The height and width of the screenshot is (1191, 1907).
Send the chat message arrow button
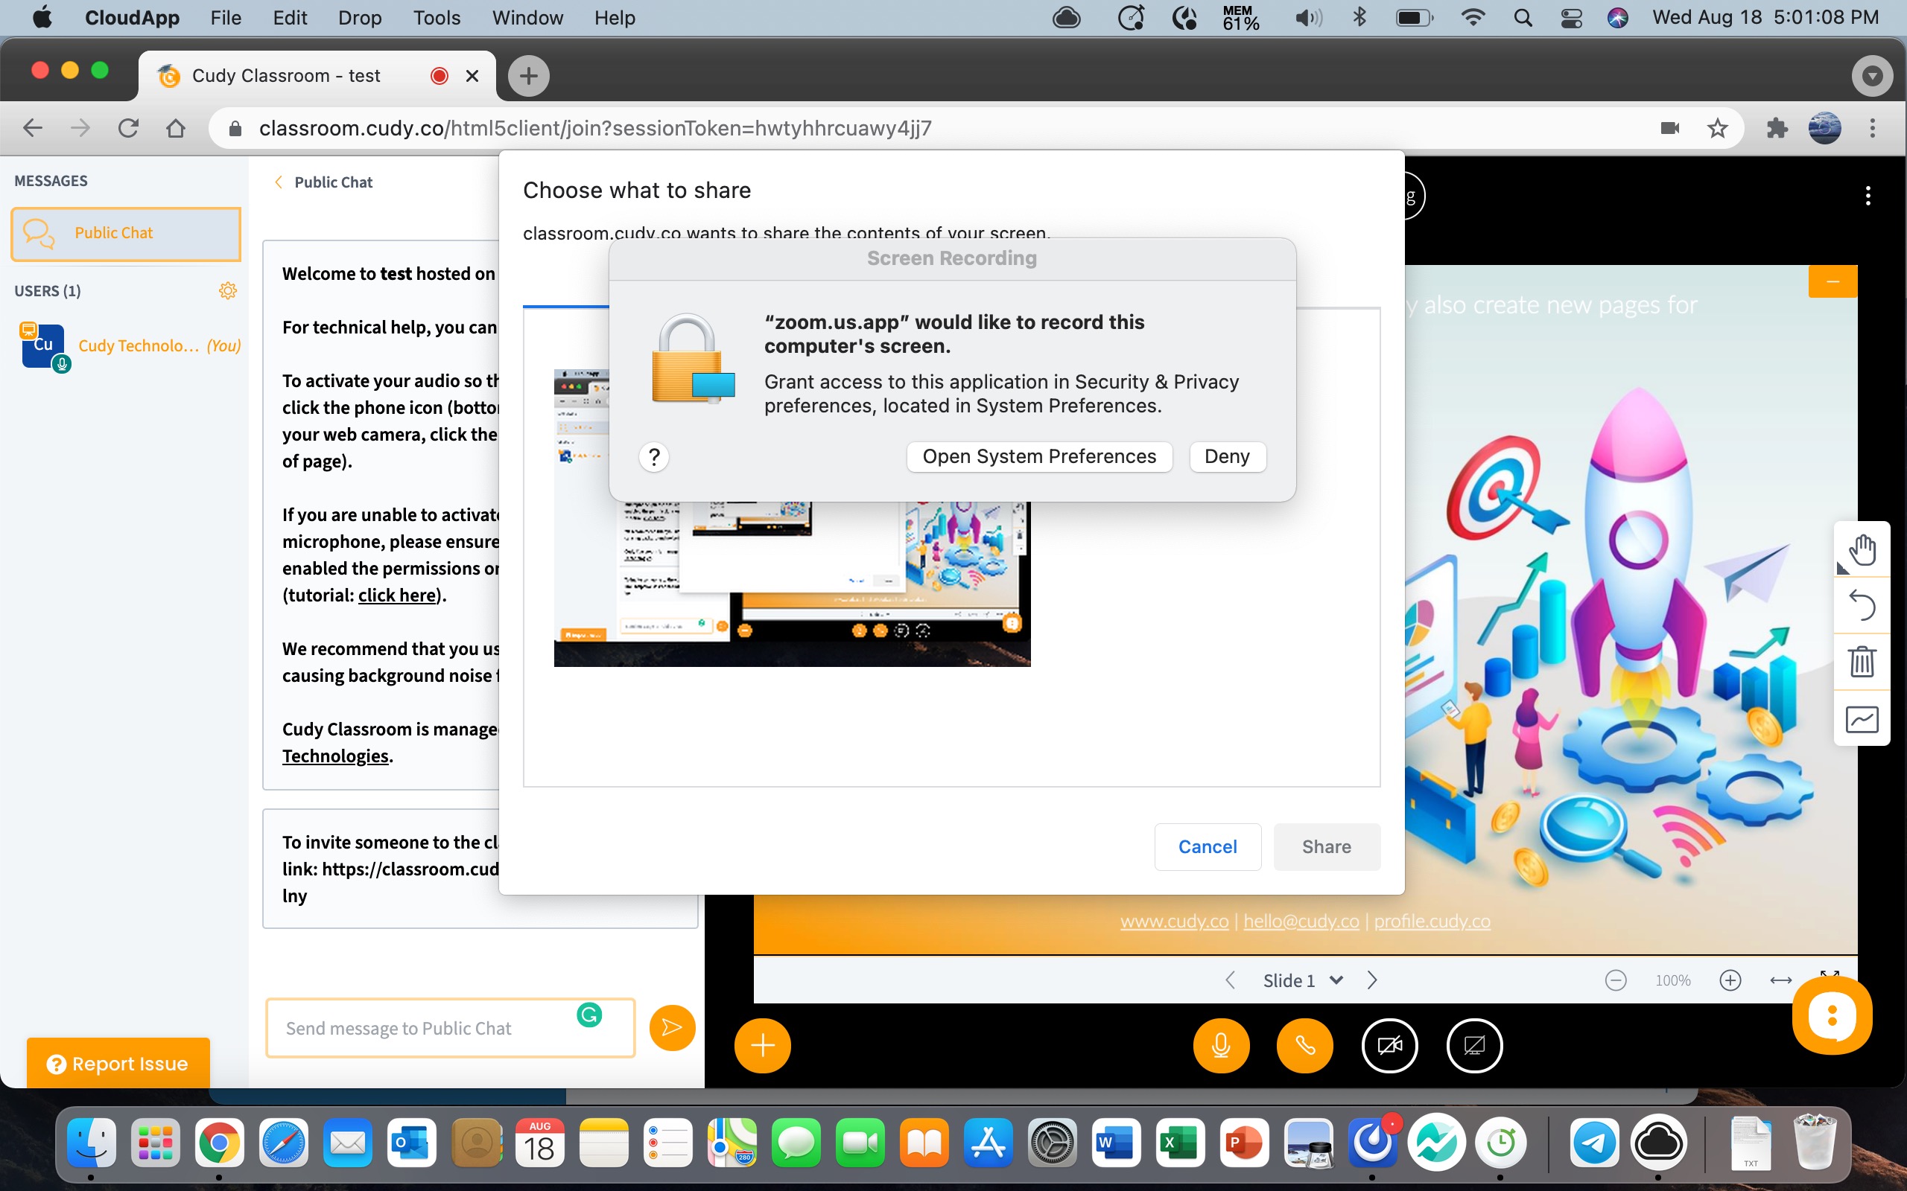tap(672, 1027)
